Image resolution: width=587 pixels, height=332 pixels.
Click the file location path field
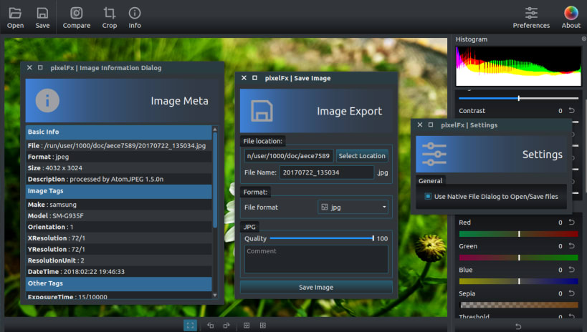click(x=289, y=156)
